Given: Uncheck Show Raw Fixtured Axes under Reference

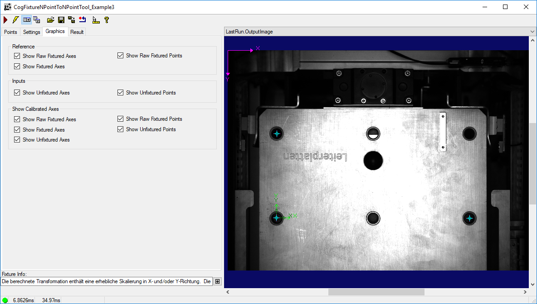Looking at the screenshot, I should [17, 56].
